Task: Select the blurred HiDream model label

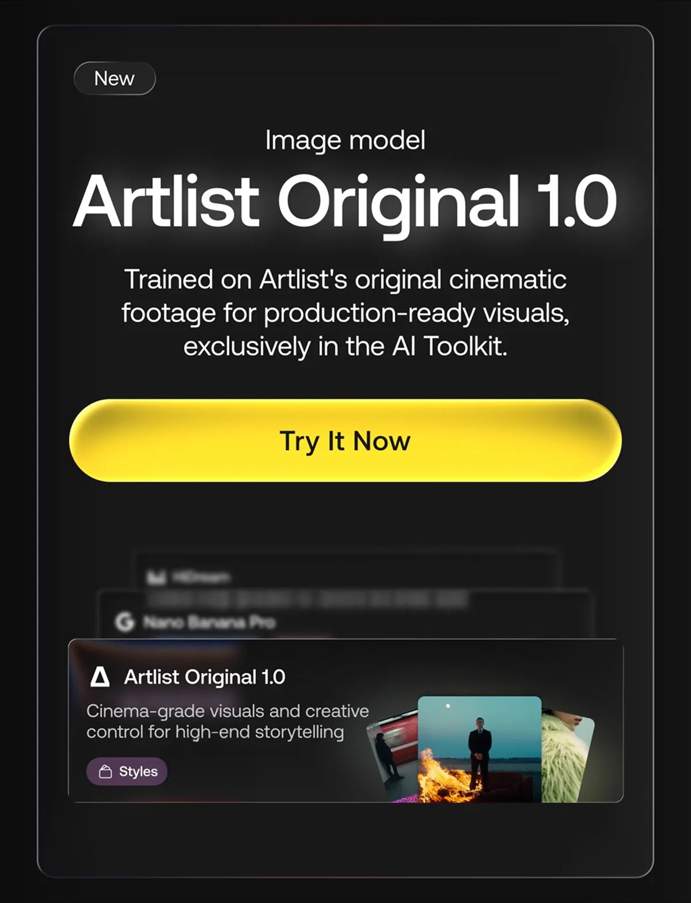Action: coord(198,576)
